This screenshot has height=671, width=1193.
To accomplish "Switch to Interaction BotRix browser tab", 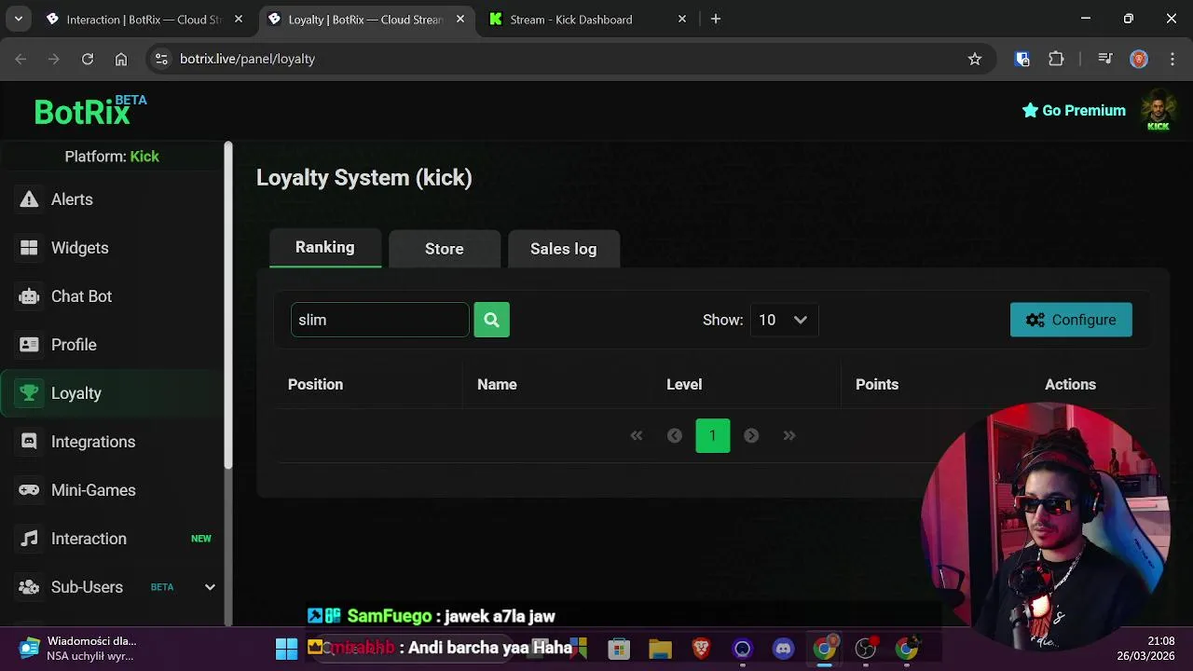I will click(x=144, y=19).
